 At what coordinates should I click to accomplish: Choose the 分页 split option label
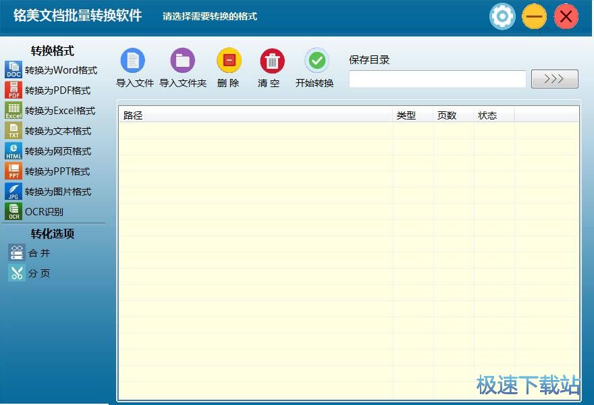pos(39,273)
